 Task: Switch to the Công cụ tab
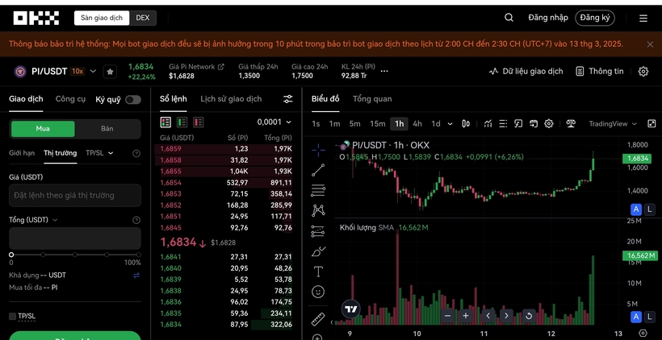point(70,99)
